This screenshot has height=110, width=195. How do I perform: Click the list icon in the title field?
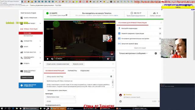coord(111,76)
